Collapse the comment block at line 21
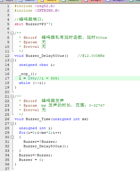Screen dimensions: 140x171 pos(12,96)
